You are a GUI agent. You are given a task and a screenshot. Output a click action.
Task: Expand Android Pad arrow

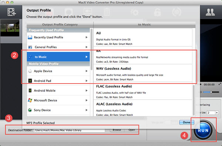[x=87, y=81]
